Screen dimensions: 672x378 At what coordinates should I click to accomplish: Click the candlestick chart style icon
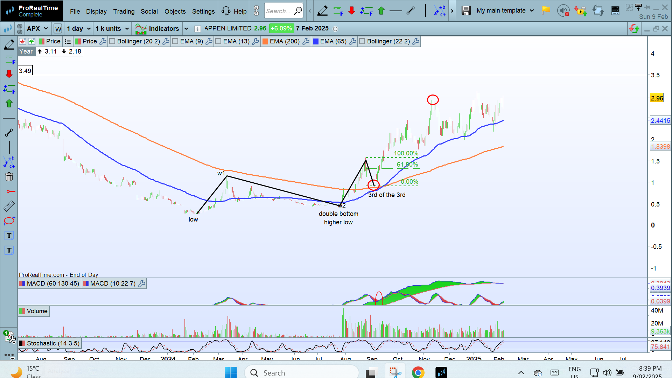pyautogui.click(x=7, y=29)
